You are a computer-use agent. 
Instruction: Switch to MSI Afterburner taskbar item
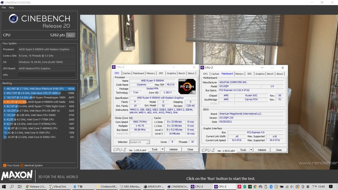click(x=130, y=187)
